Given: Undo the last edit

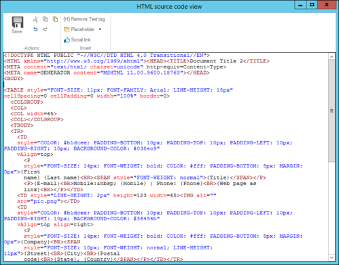Looking at the screenshot, I should (x=35, y=29).
